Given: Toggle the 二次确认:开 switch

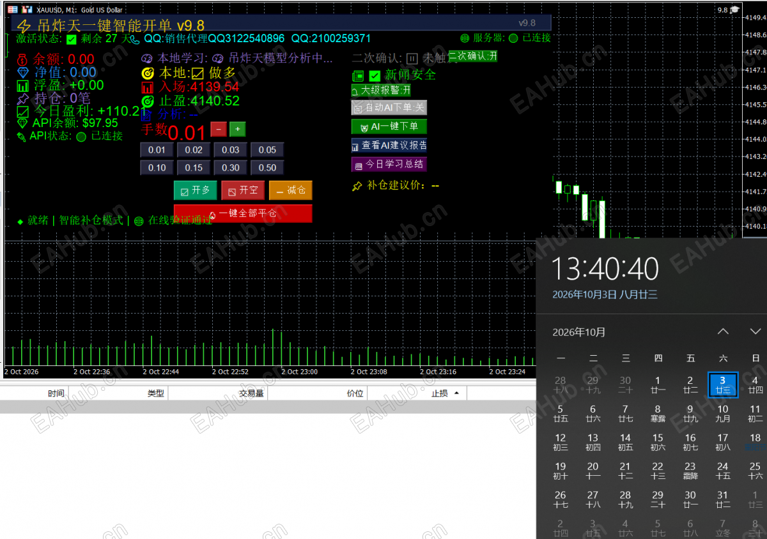Looking at the screenshot, I should [x=473, y=56].
